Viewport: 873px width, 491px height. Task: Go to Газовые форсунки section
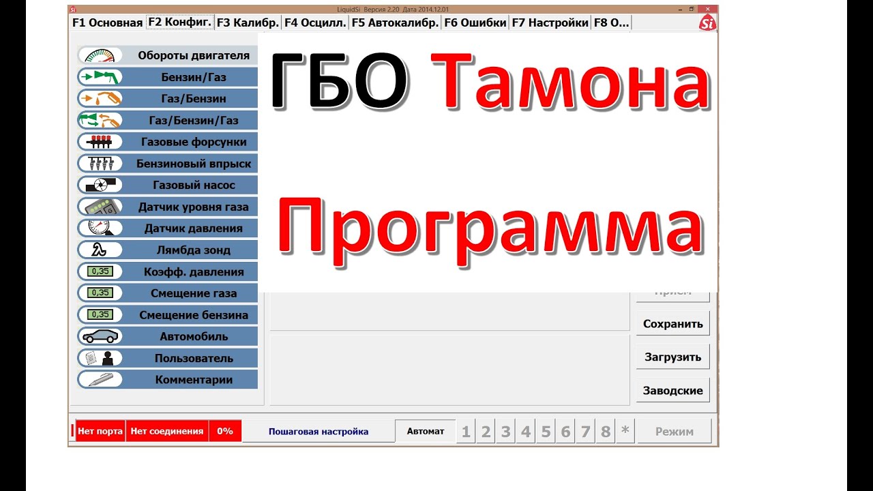(167, 142)
